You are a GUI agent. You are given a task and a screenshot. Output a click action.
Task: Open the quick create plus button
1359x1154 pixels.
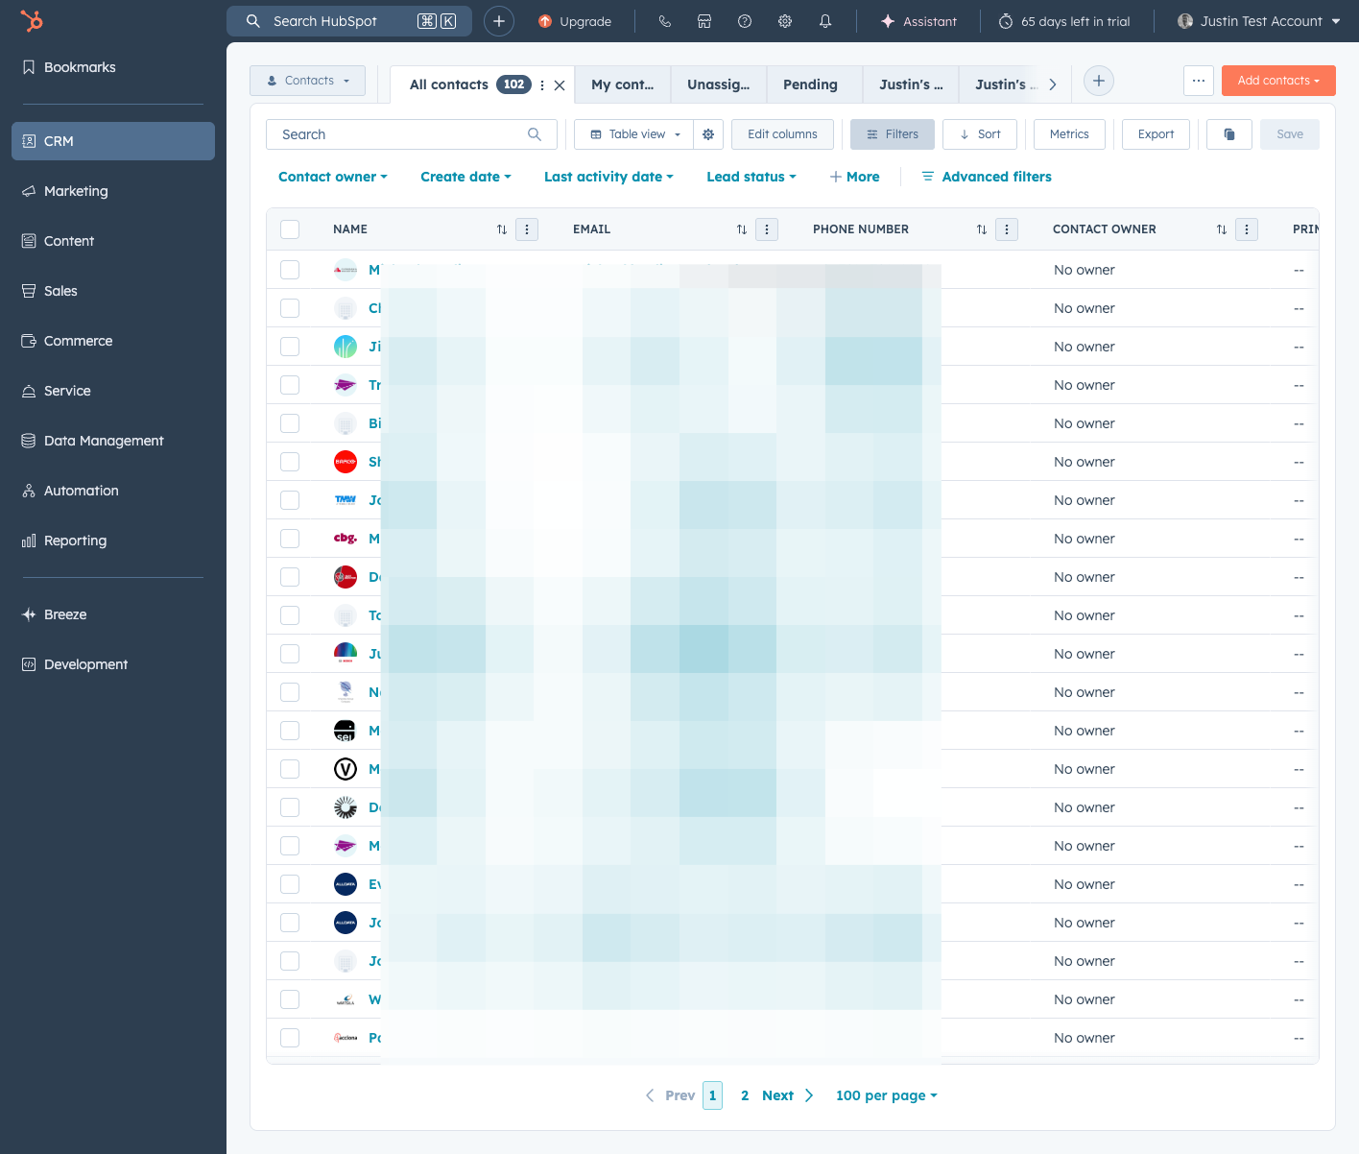[499, 21]
